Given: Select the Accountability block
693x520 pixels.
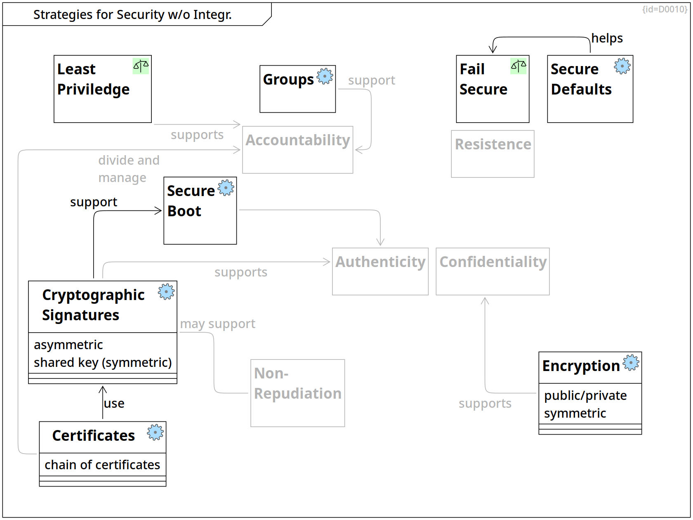Looking at the screenshot, I should pyautogui.click(x=297, y=149).
